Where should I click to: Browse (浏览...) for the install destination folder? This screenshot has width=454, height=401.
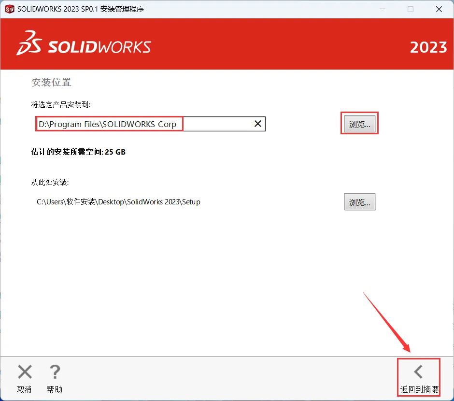coord(359,124)
